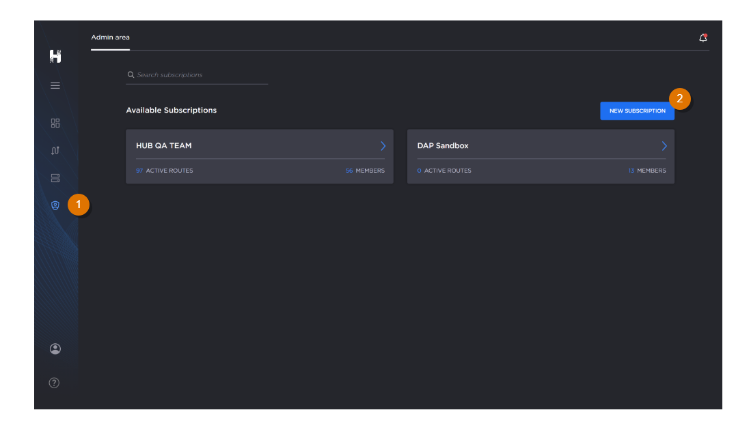Open the user profile icon
Image resolution: width=736 pixels, height=423 pixels.
(x=55, y=349)
